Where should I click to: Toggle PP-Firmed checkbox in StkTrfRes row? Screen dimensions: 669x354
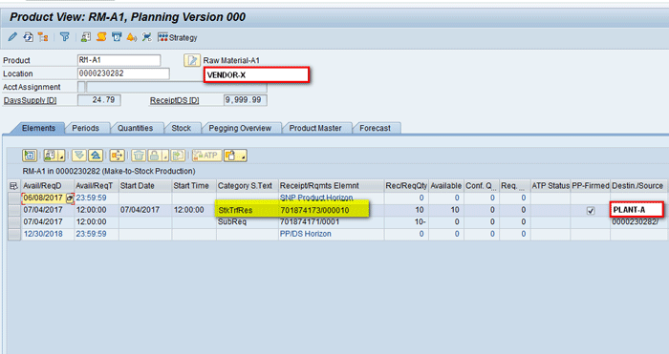click(x=591, y=210)
